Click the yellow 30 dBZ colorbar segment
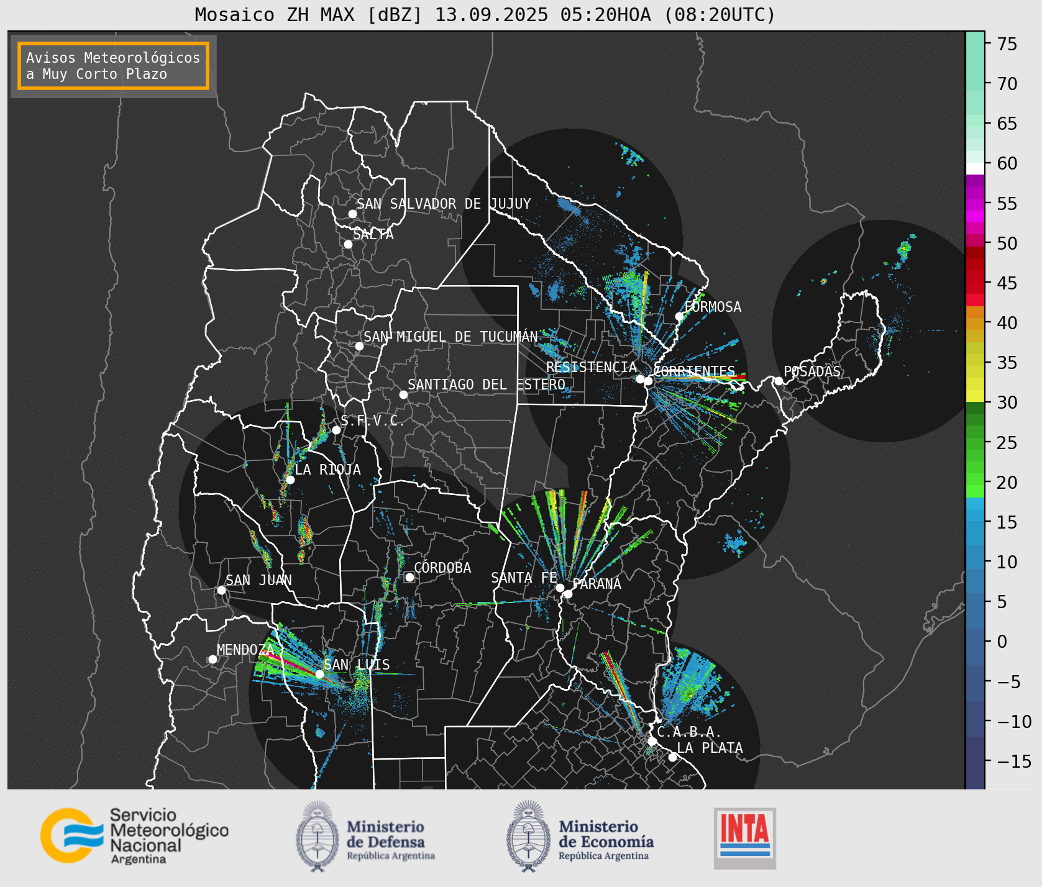1042x887 pixels. 975,396
